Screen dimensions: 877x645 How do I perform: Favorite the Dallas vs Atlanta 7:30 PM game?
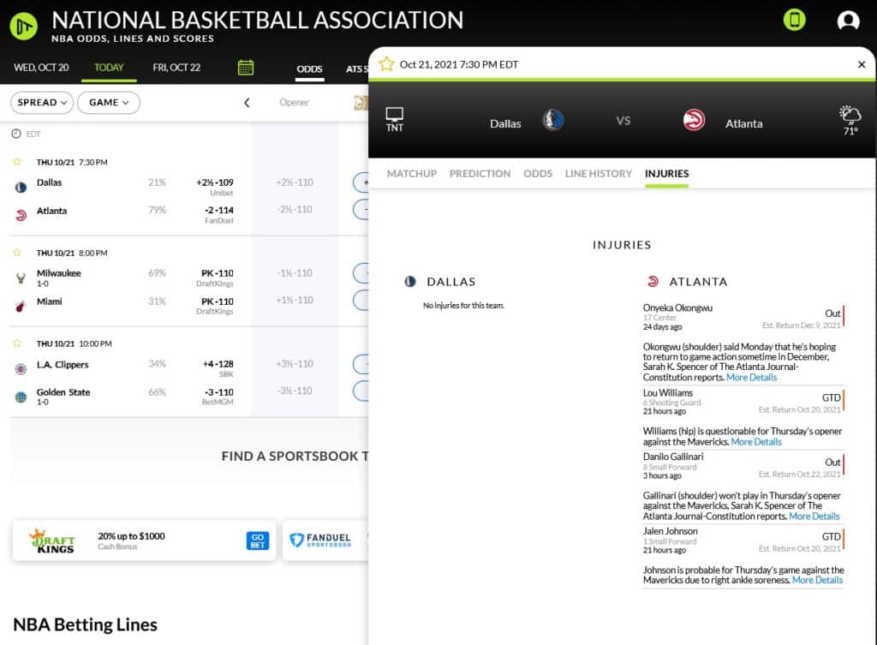pyautogui.click(x=17, y=162)
